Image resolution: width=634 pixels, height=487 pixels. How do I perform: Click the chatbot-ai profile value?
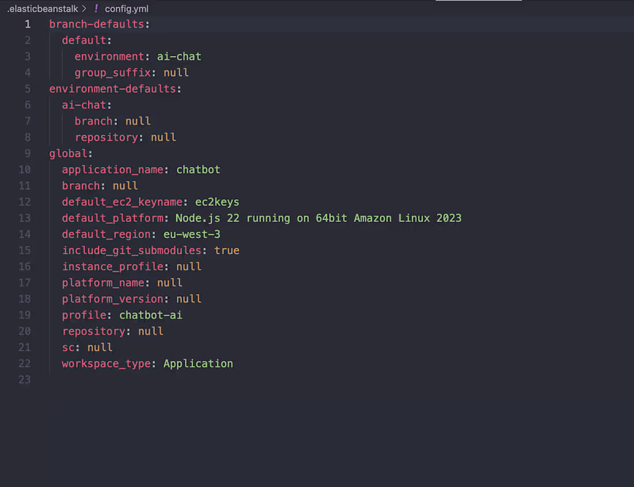coord(150,315)
